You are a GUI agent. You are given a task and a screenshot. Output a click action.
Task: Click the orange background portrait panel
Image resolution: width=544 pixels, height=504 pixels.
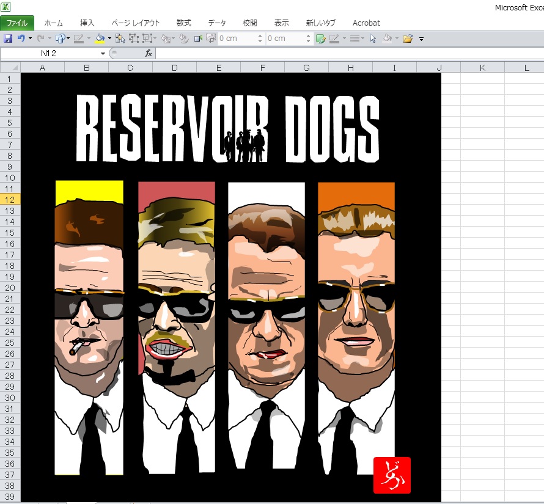(x=356, y=328)
